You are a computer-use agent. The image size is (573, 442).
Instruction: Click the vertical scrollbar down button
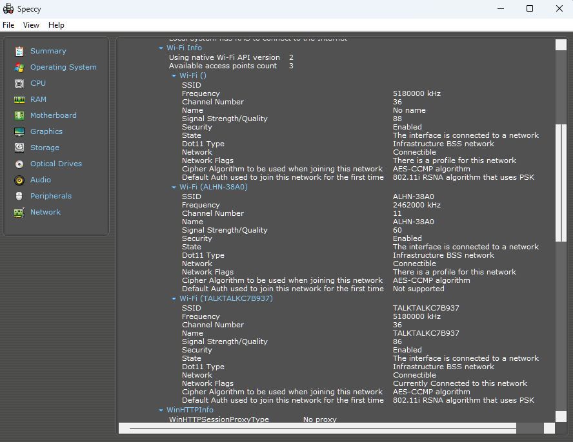coord(561,416)
